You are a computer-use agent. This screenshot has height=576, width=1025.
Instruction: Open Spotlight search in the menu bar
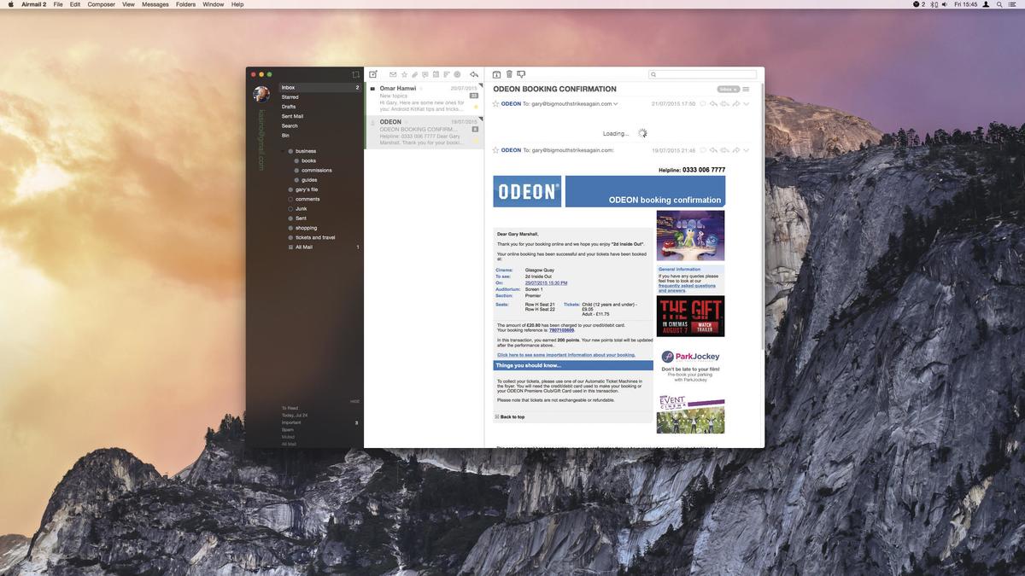(x=999, y=4)
